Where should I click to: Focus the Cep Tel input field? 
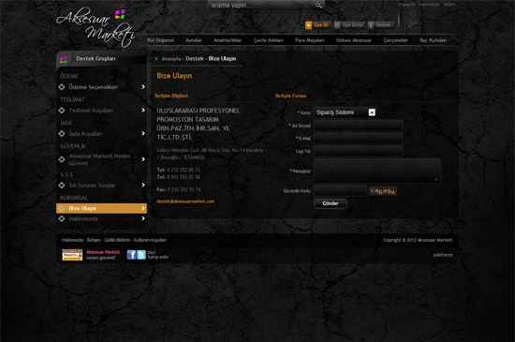click(359, 151)
